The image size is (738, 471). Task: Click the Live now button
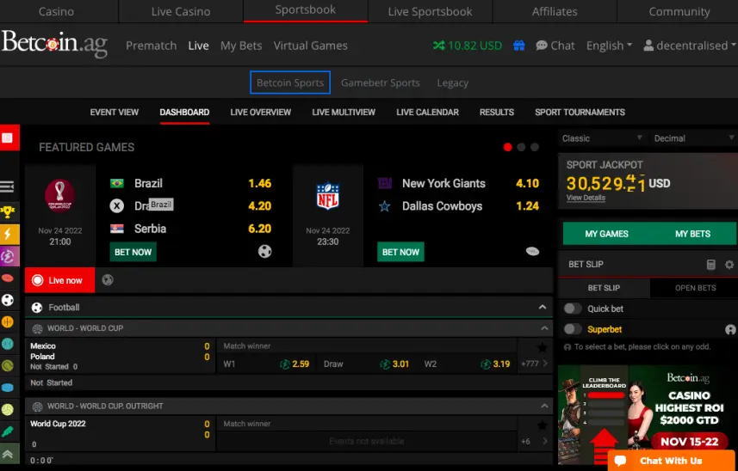[59, 280]
